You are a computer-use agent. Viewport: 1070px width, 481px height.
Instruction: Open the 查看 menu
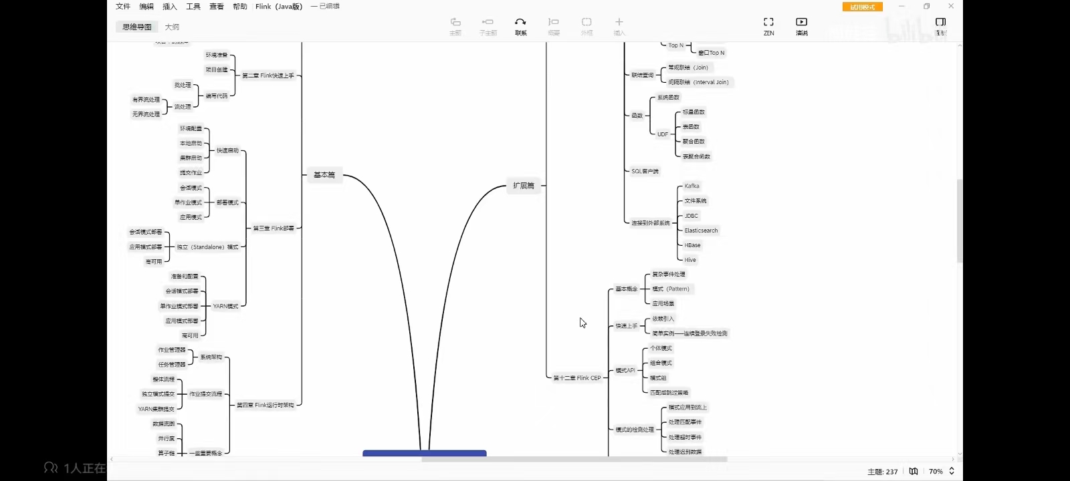click(x=217, y=6)
